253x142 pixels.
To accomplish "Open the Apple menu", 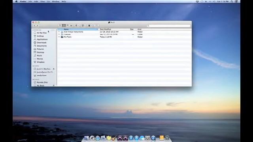I will [x=16, y=2].
